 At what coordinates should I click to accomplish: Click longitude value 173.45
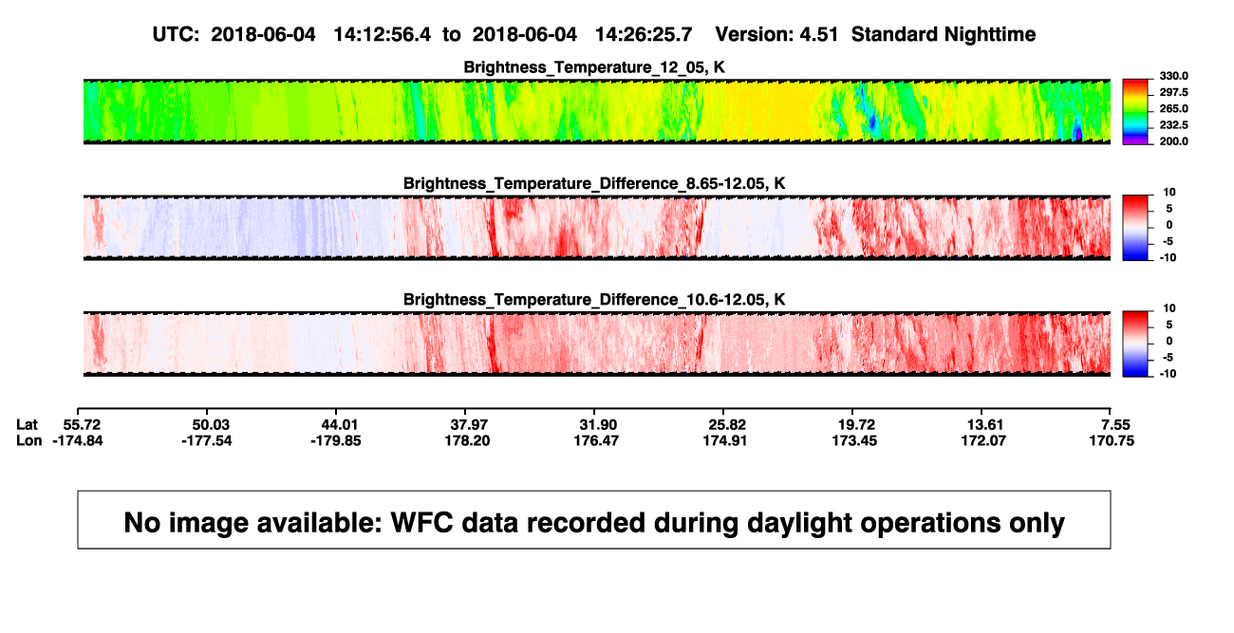click(854, 440)
